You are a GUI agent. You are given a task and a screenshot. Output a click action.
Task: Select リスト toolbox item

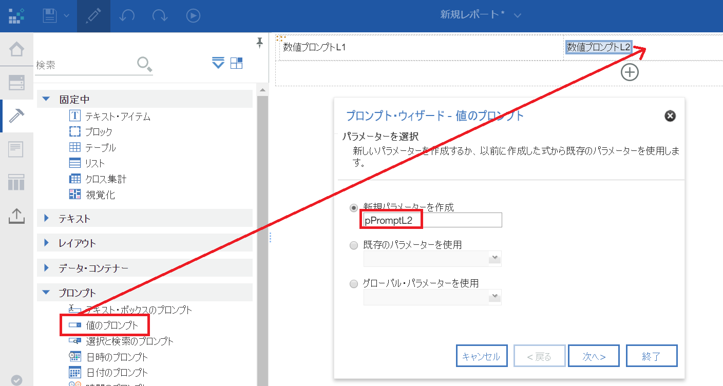(87, 163)
